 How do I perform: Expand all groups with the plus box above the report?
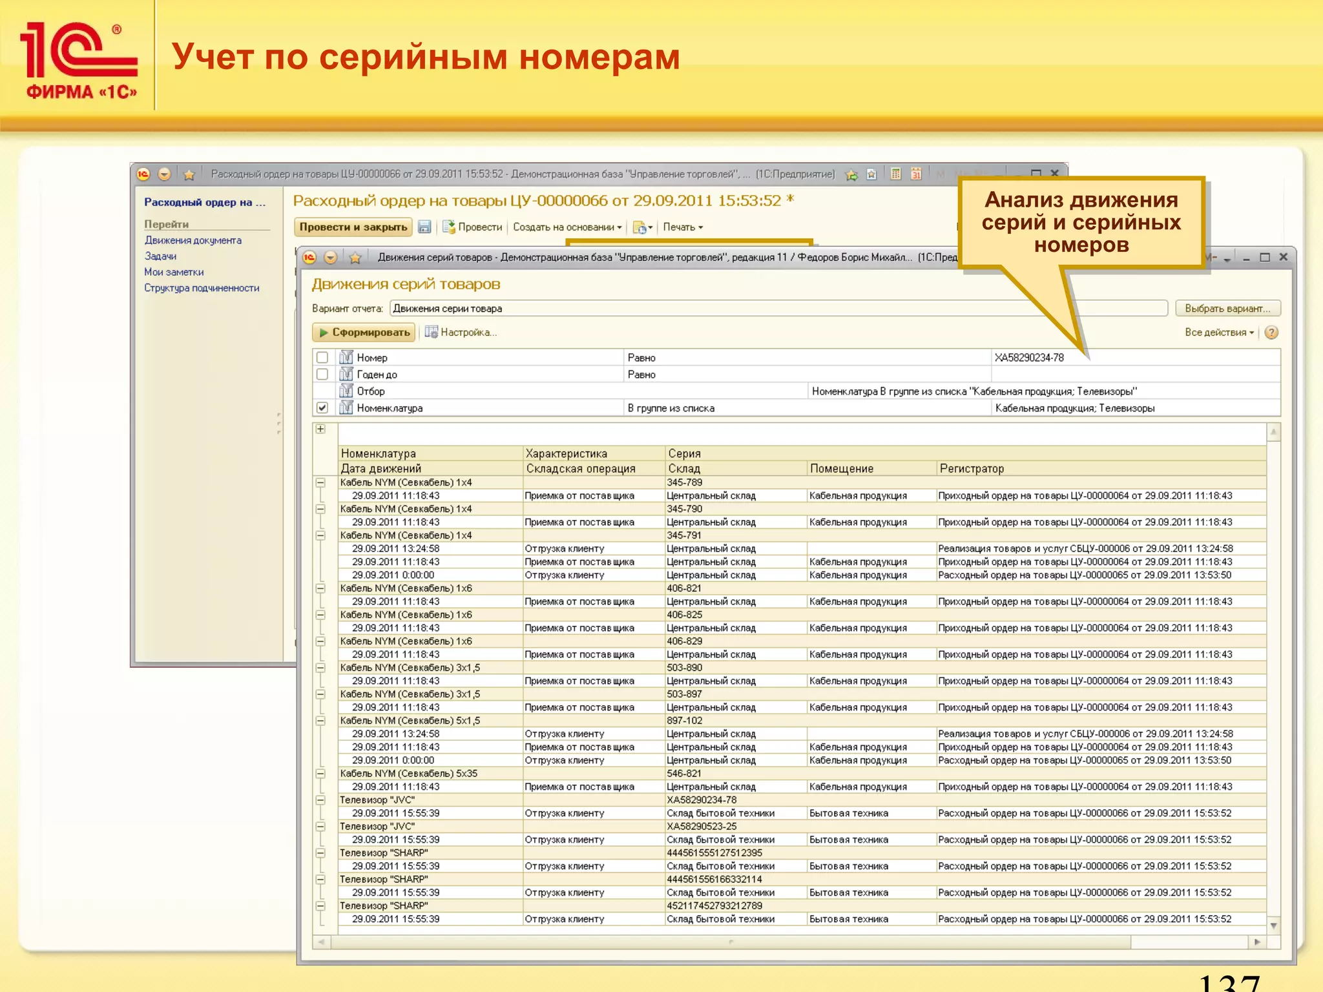[x=320, y=429]
